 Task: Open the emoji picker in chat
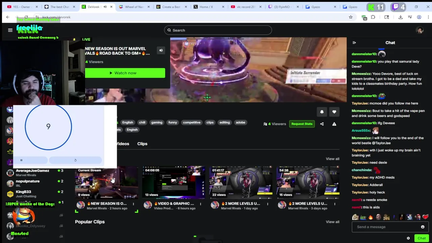(x=423, y=227)
